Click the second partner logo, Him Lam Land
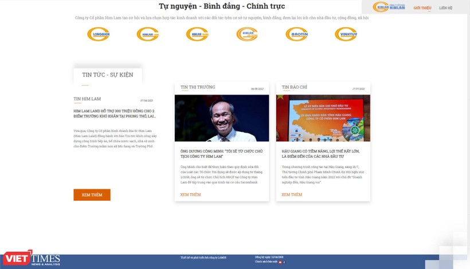 [x=148, y=34]
